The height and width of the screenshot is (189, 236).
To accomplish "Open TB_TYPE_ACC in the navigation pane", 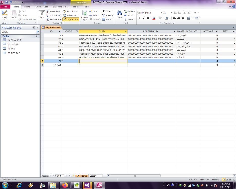I will [14, 53].
